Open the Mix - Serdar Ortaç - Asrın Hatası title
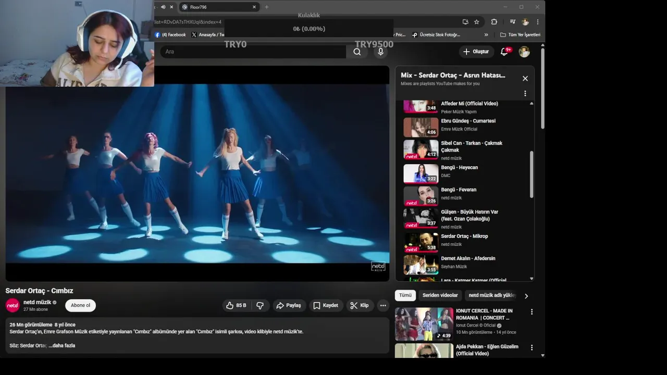Screen dimensions: 667x375 click(453, 76)
